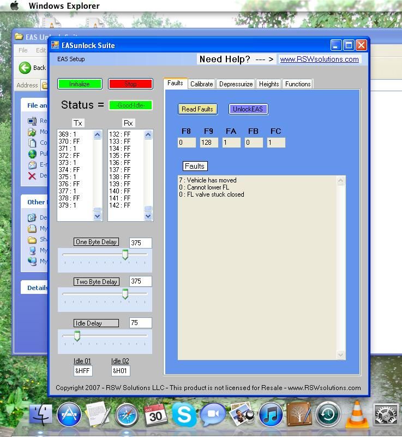402x437 pixels.
Task: Click green Back arrow in Explorer window
Action: pyautogui.click(x=25, y=68)
